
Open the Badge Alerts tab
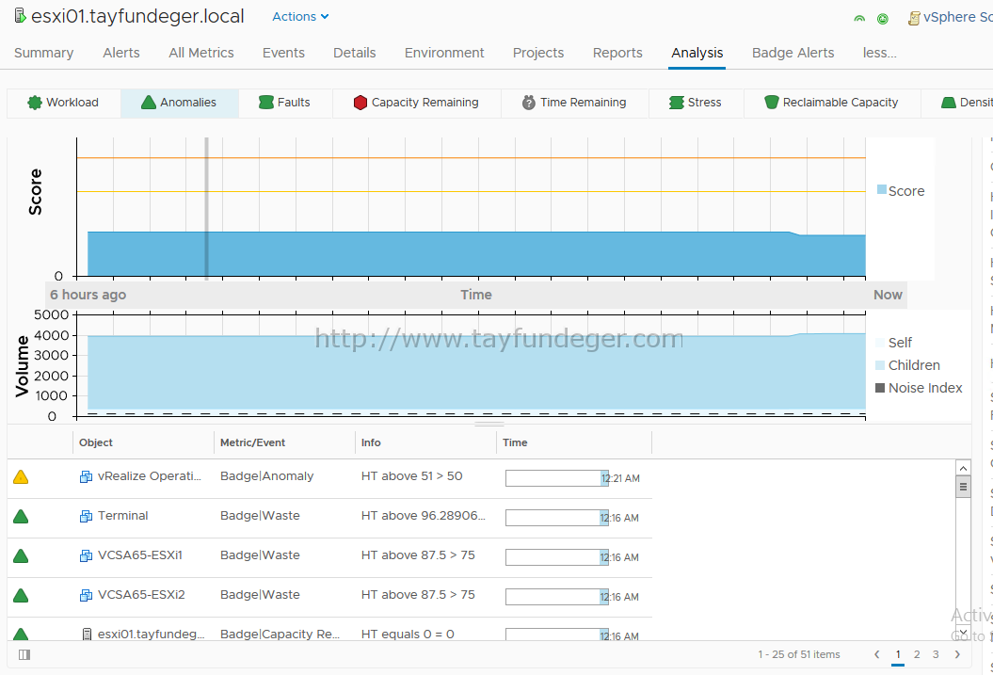793,53
